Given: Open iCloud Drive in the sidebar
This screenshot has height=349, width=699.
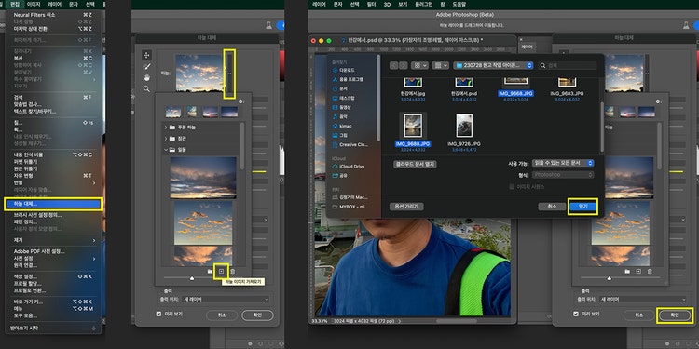Looking at the screenshot, I should coord(349,167).
